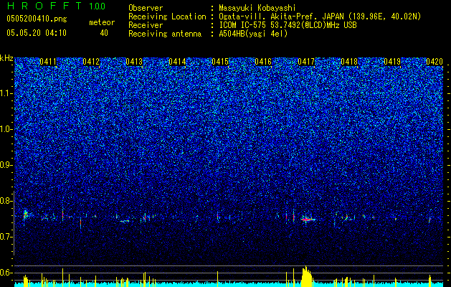The image size is (451, 287).
Task: Click the 0.8 kHz axis label
Action: click(6, 201)
